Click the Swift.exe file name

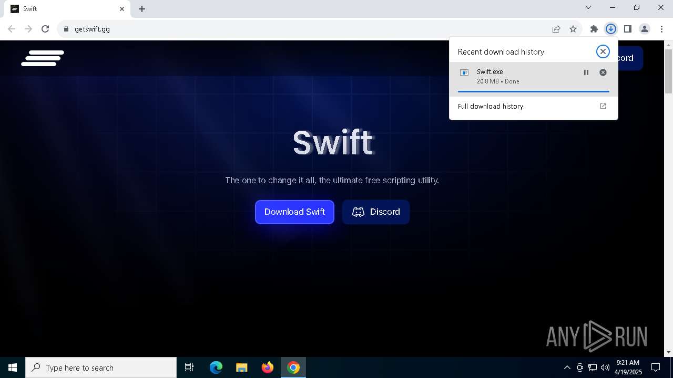point(490,71)
